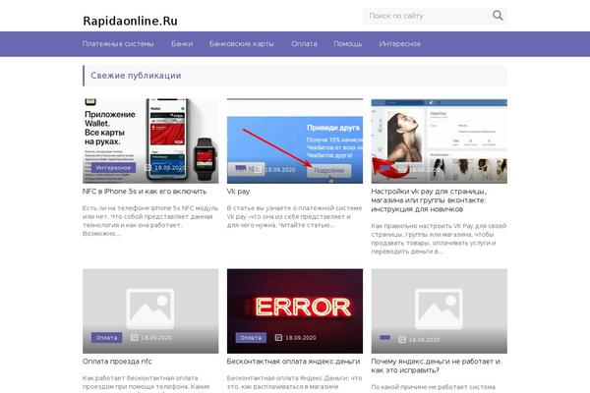This screenshot has height=393, width=590.
Task: Click Оплата tag on Оплата проезда nfc card
Action: [106, 338]
